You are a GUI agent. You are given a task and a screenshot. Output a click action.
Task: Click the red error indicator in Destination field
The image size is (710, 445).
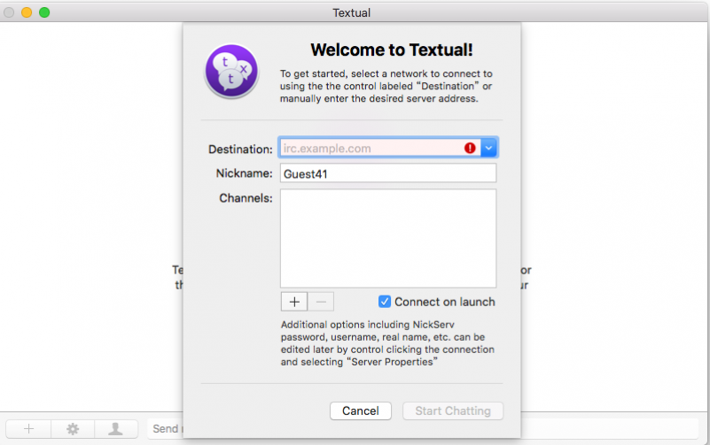coord(470,148)
